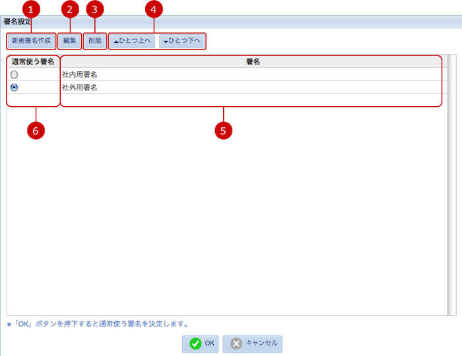This screenshot has width=462, height=356.
Task: Click the red number 5 marker
Action: click(x=223, y=131)
